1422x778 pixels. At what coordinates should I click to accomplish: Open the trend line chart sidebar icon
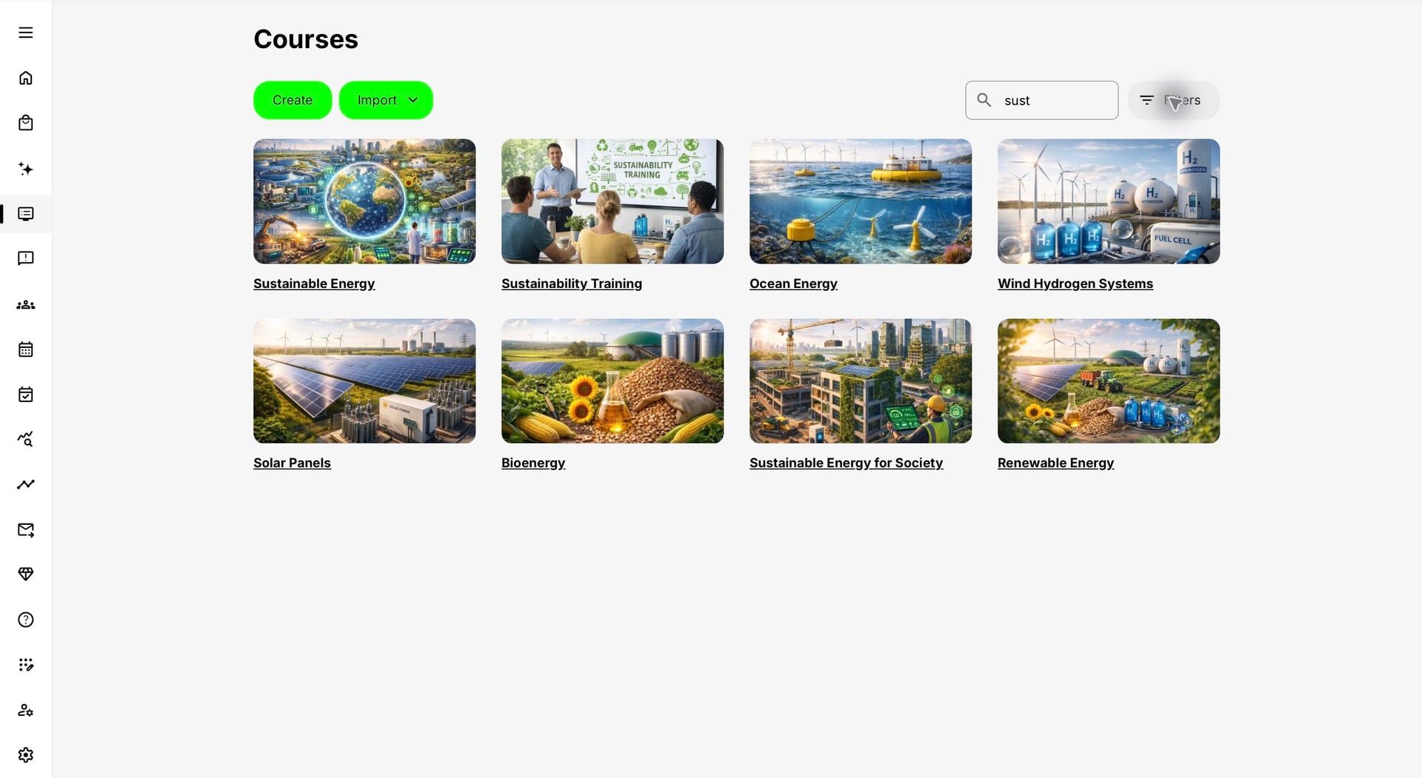coord(26,484)
